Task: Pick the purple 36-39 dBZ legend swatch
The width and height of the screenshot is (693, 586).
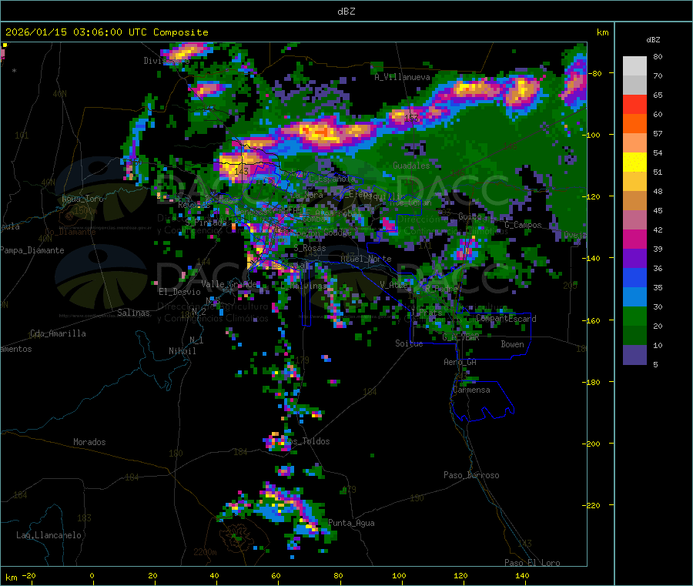Action: (634, 259)
